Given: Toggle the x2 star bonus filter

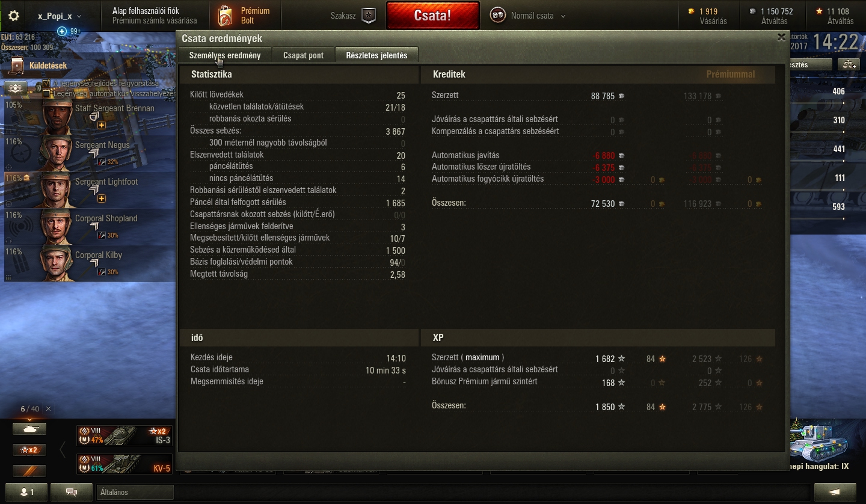Looking at the screenshot, I should (29, 449).
